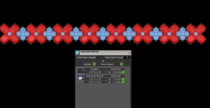Close the Gem Reporter panel
Viewport: 210px width, 108px height.
[x=129, y=52]
